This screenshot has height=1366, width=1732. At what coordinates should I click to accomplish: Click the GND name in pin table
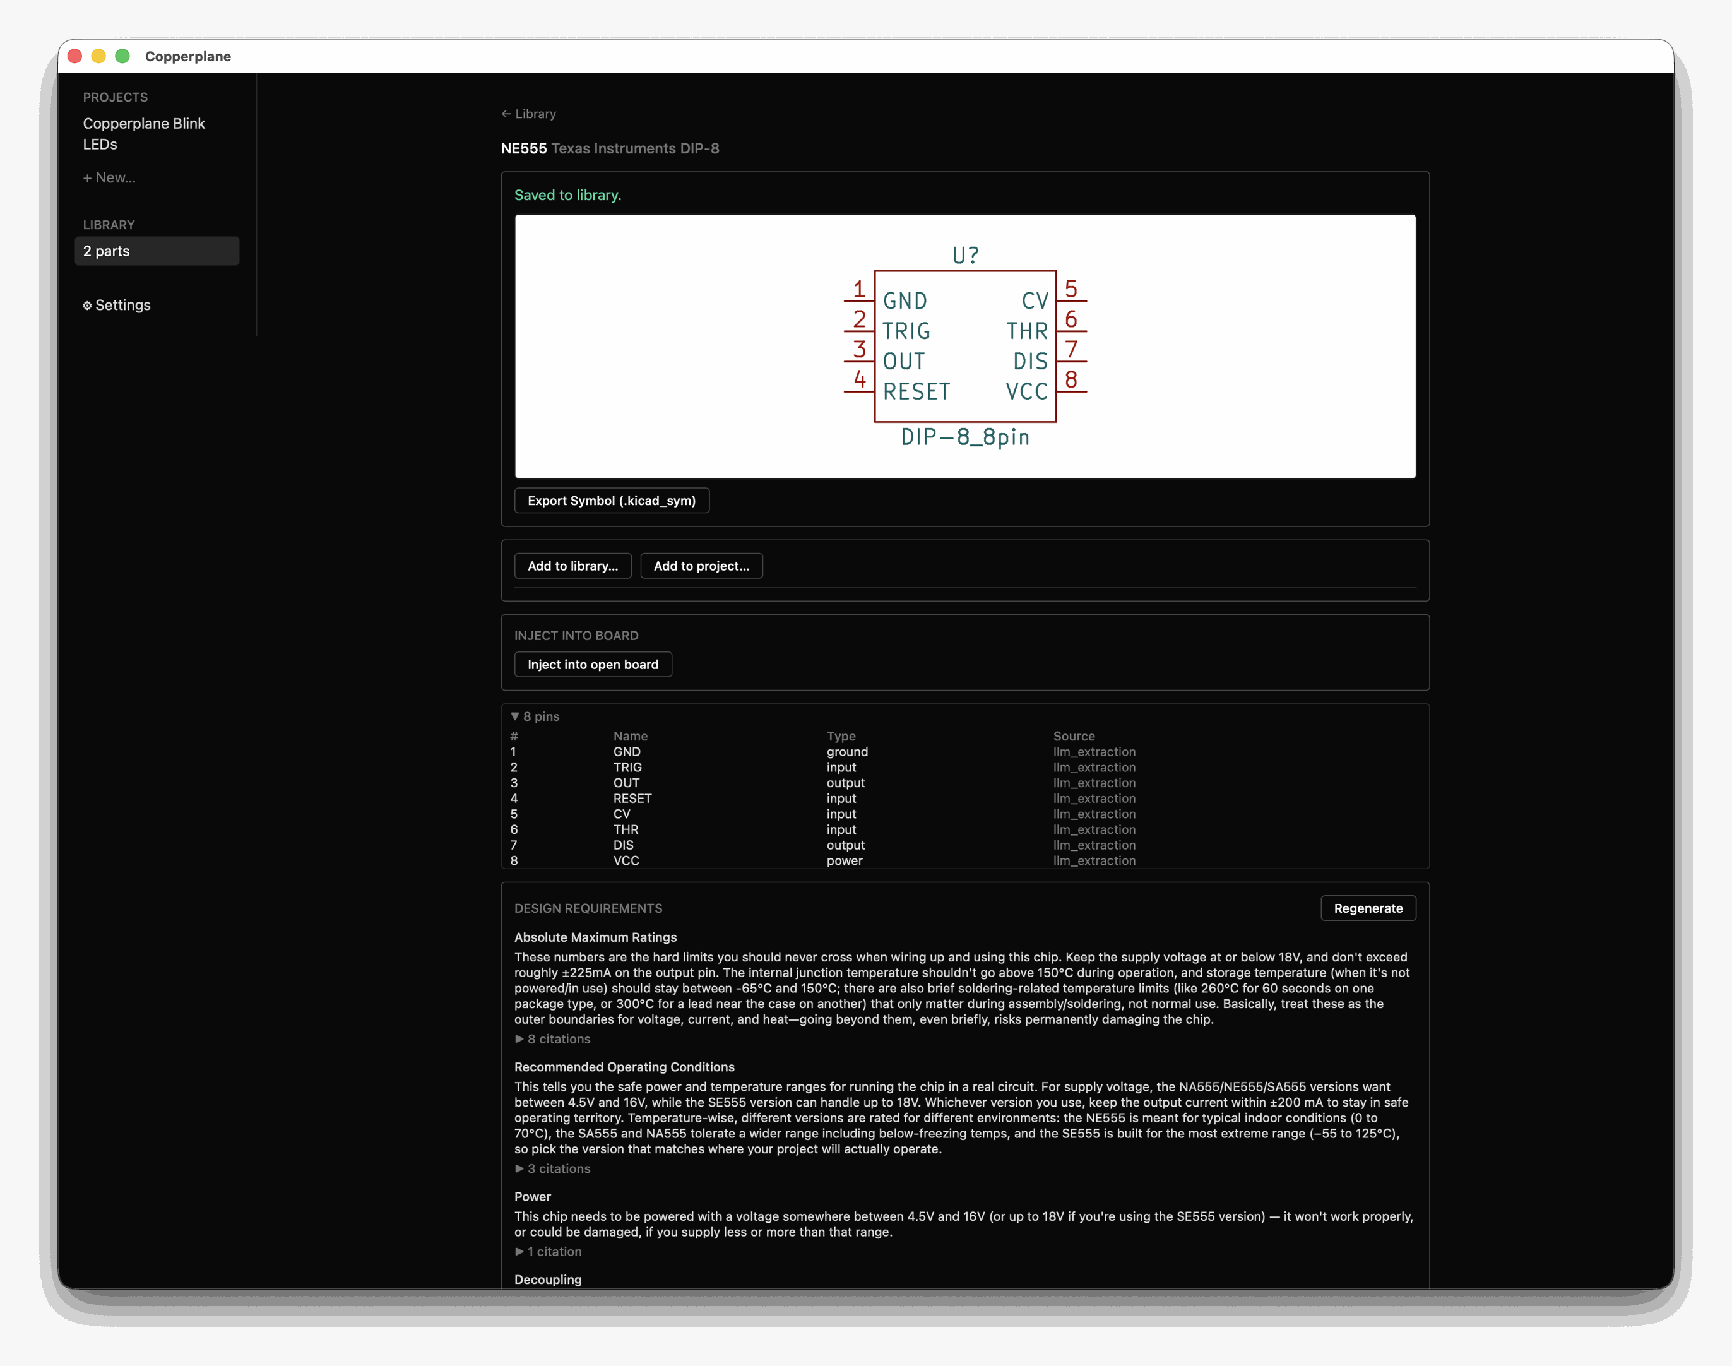coord(627,752)
